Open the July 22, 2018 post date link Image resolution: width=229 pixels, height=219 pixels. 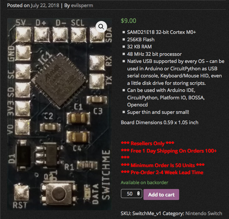coord(45,5)
